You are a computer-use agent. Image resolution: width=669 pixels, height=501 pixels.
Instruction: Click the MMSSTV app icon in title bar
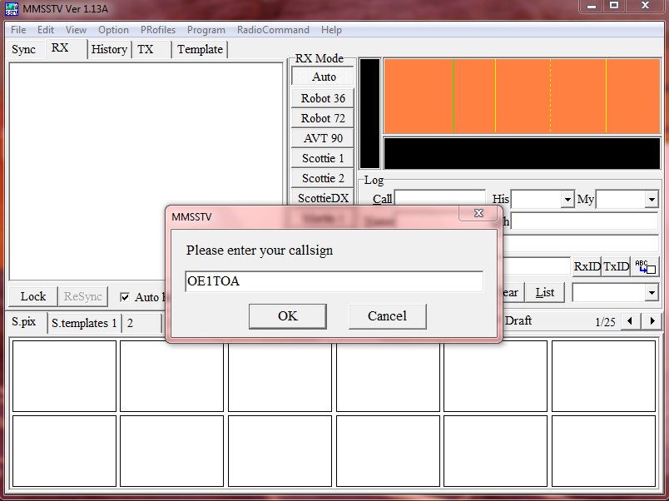coord(12,7)
